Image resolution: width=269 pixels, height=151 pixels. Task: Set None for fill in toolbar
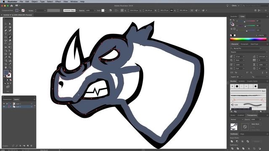pyautogui.click(x=11, y=80)
